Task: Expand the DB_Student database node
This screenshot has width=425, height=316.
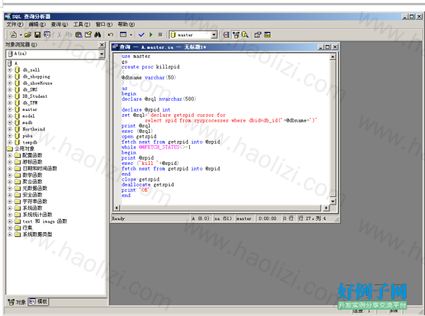Action: click(10, 96)
